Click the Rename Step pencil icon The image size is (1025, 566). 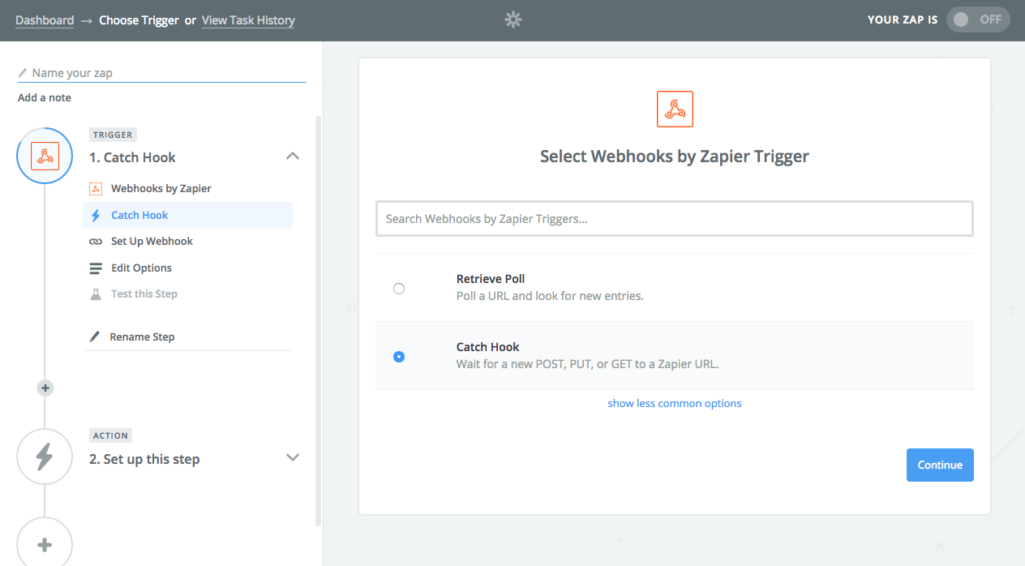coord(97,337)
